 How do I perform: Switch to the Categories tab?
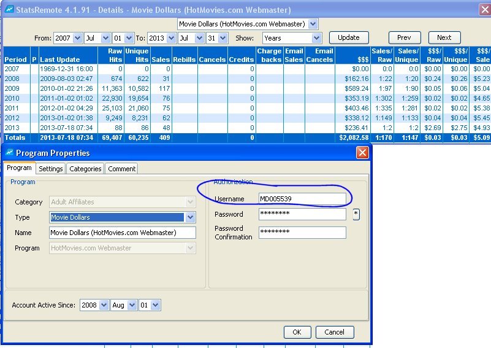click(x=85, y=169)
